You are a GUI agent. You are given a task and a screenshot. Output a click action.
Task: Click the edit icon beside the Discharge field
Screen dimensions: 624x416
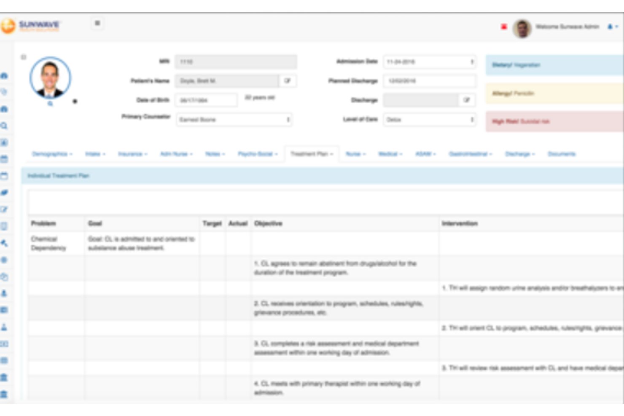tap(467, 100)
